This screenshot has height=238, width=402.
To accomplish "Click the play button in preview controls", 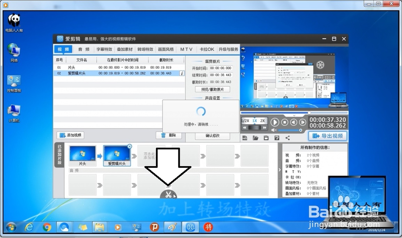I will (275, 122).
